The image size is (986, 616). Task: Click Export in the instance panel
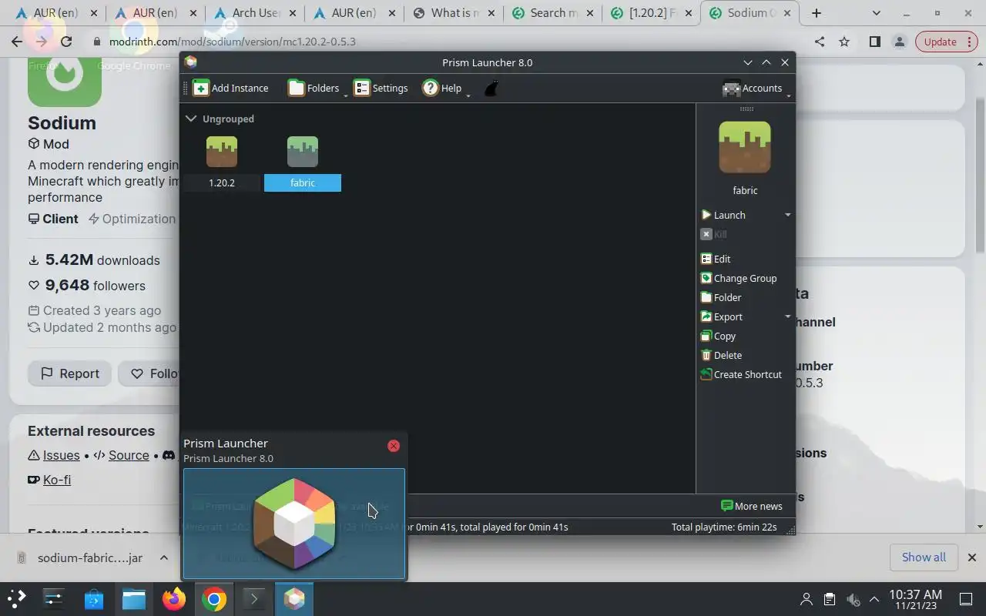[x=722, y=316]
